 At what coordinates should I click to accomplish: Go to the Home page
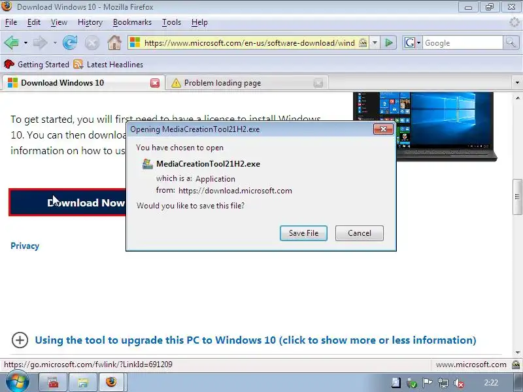pos(114,42)
